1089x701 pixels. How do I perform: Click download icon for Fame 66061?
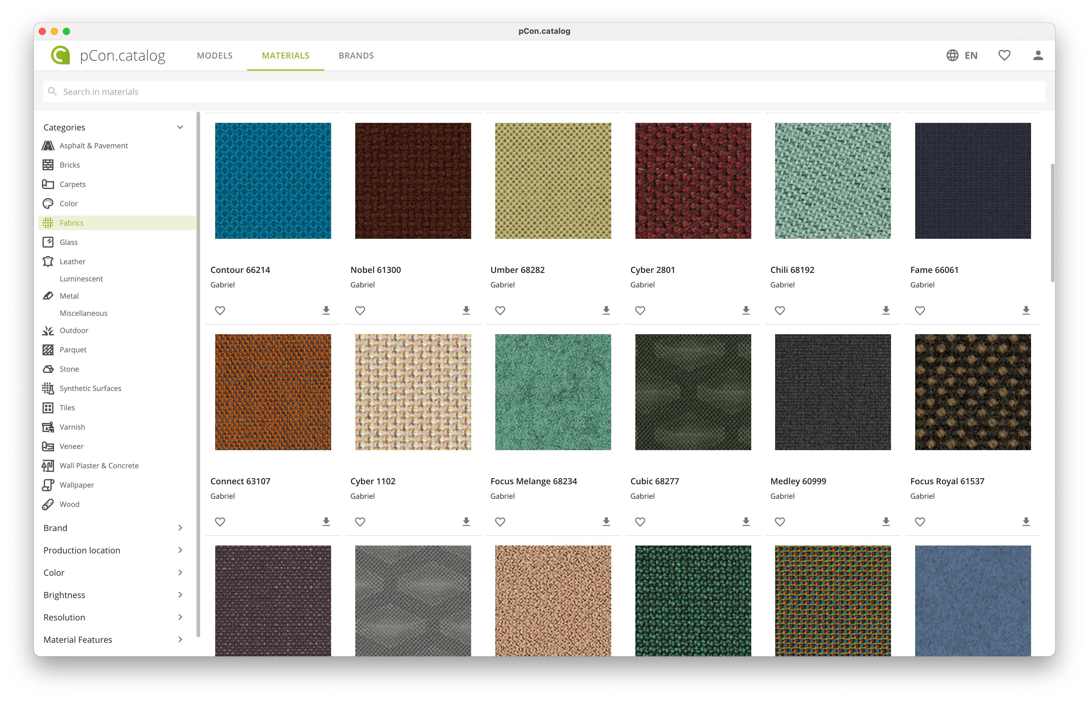point(1026,310)
